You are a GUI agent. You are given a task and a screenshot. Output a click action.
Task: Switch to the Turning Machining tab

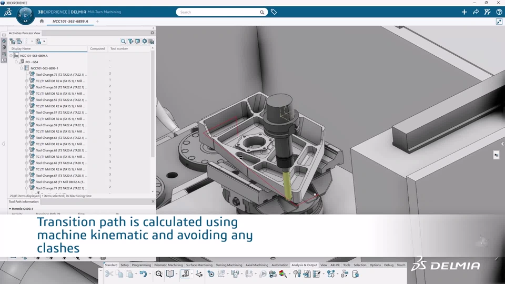pyautogui.click(x=229, y=265)
